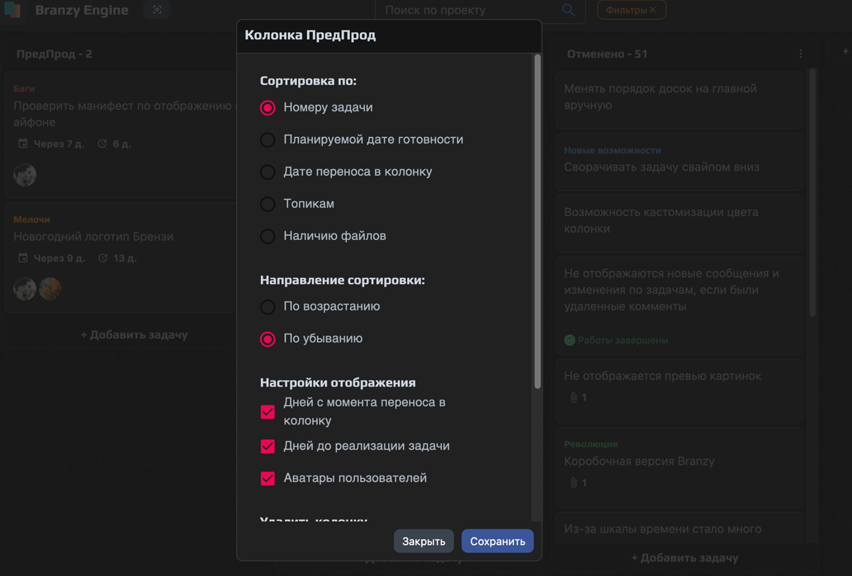Viewport: 852px width, 576px height.
Task: Click the clock icon next to 13 д.
Action: coord(103,258)
